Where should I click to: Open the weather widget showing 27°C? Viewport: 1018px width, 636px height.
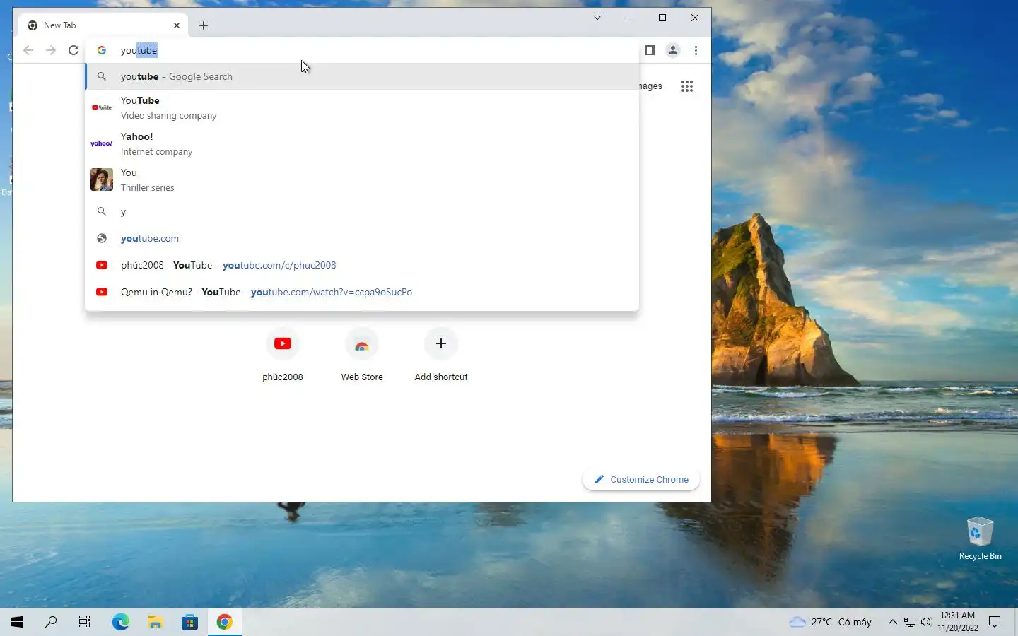[831, 622]
